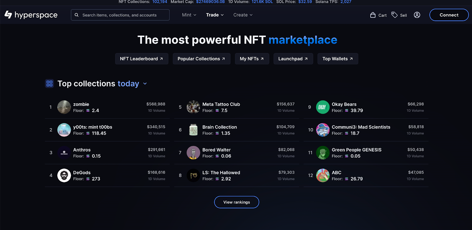Click the SOL Price $32.59 stat
This screenshot has width=472, height=230.
[x=305, y=2]
